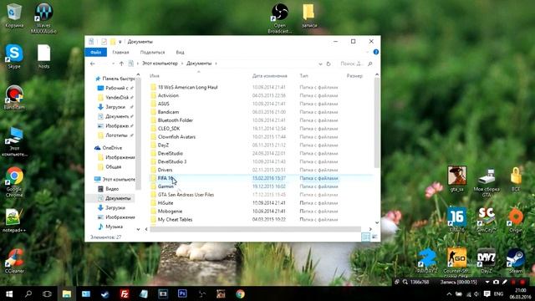Expand address bar history dropdown arrow
The height and width of the screenshot is (301, 535).
pos(320,64)
